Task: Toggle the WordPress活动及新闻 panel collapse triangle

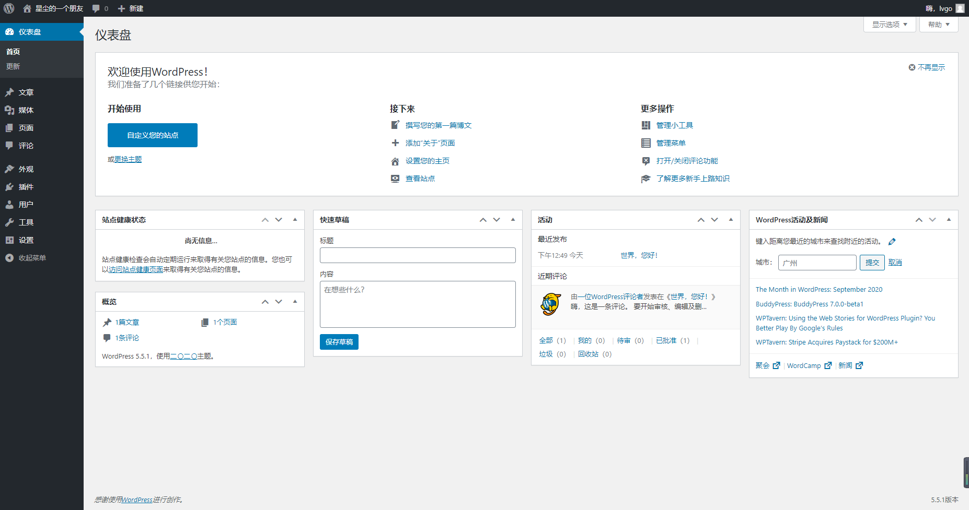Action: (x=949, y=220)
